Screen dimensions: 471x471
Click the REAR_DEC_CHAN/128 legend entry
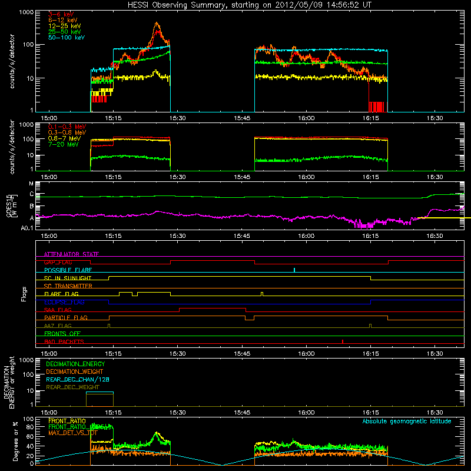(78, 380)
